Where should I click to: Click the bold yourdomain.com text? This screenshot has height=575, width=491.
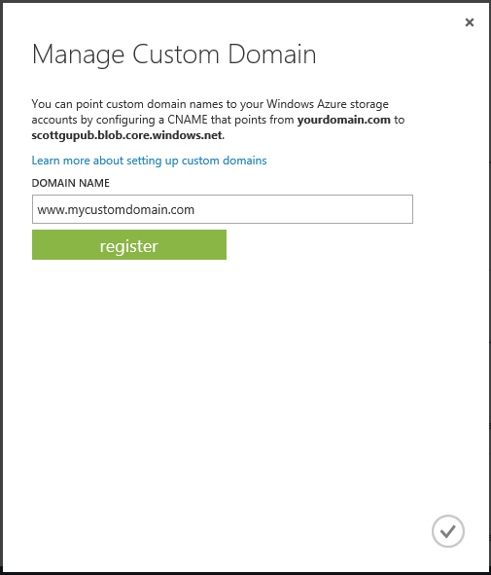click(344, 120)
